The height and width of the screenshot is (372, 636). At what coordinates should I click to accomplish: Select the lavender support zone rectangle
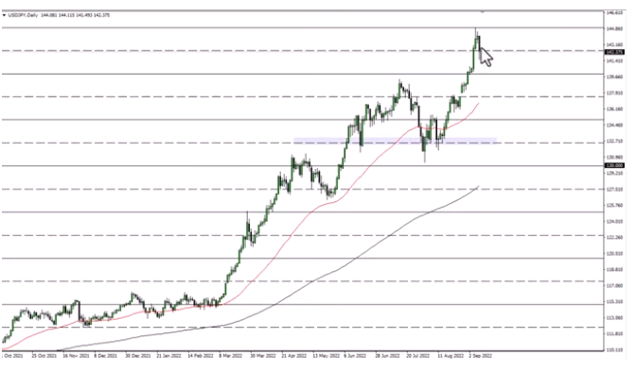[x=395, y=141]
